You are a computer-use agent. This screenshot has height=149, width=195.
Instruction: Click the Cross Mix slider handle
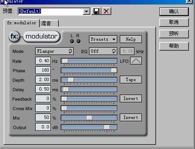coord(64,108)
